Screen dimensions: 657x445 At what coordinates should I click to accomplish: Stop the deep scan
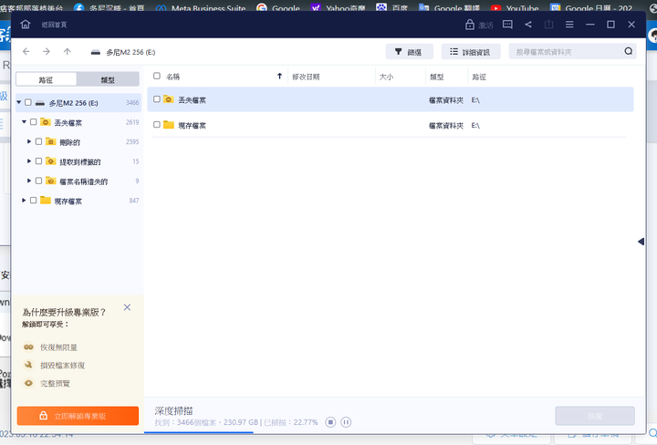tap(330, 422)
